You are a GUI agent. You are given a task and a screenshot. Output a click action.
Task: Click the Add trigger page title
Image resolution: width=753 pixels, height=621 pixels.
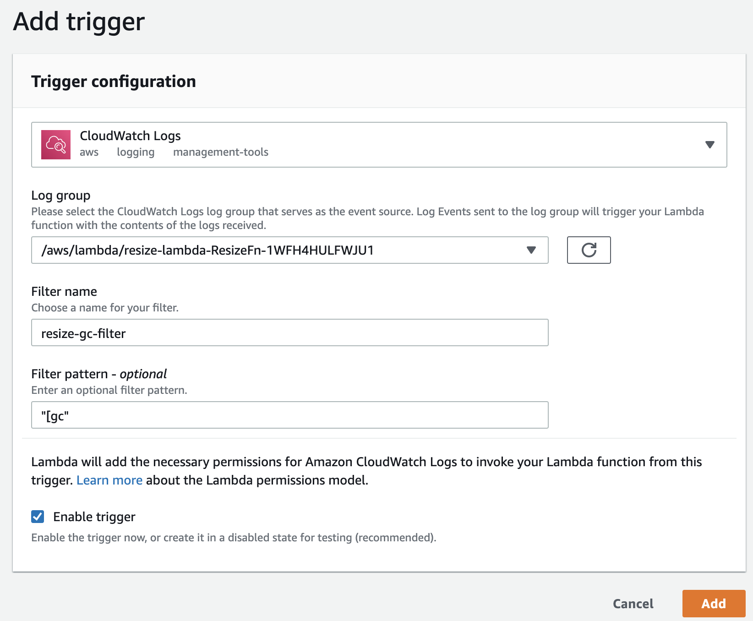(79, 22)
